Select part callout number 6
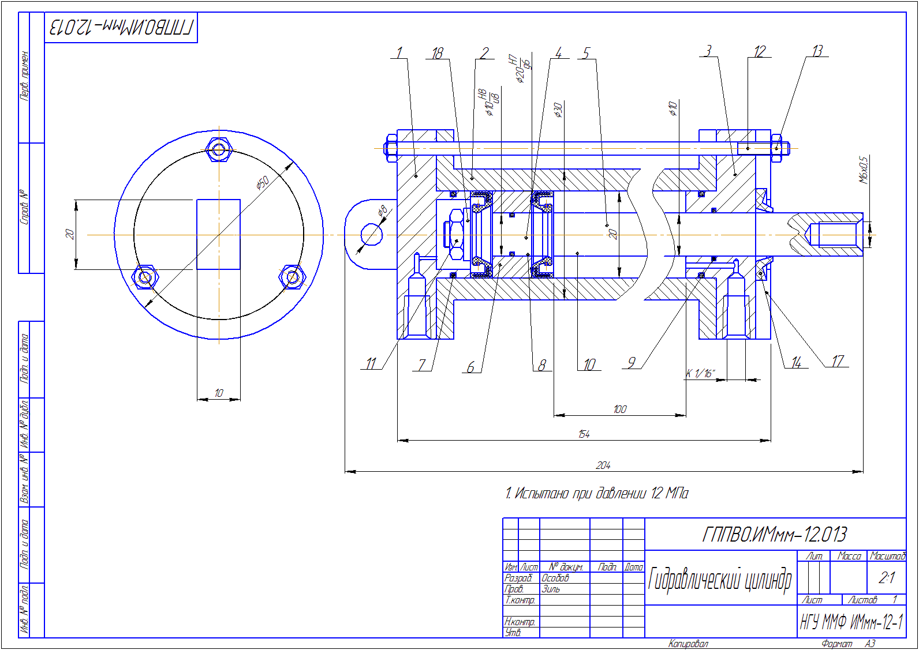The height and width of the screenshot is (650, 919). (470, 367)
